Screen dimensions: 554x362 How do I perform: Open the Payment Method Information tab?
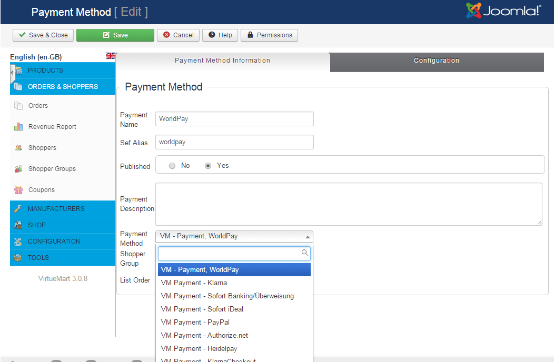click(x=223, y=61)
